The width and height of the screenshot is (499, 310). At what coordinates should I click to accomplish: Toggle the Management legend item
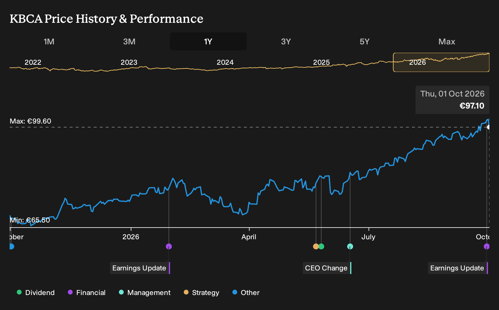point(145,293)
